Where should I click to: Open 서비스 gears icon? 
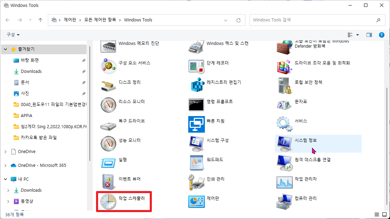tap(284, 124)
